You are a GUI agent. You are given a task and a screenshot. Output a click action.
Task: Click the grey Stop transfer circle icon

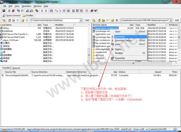coord(87,11)
